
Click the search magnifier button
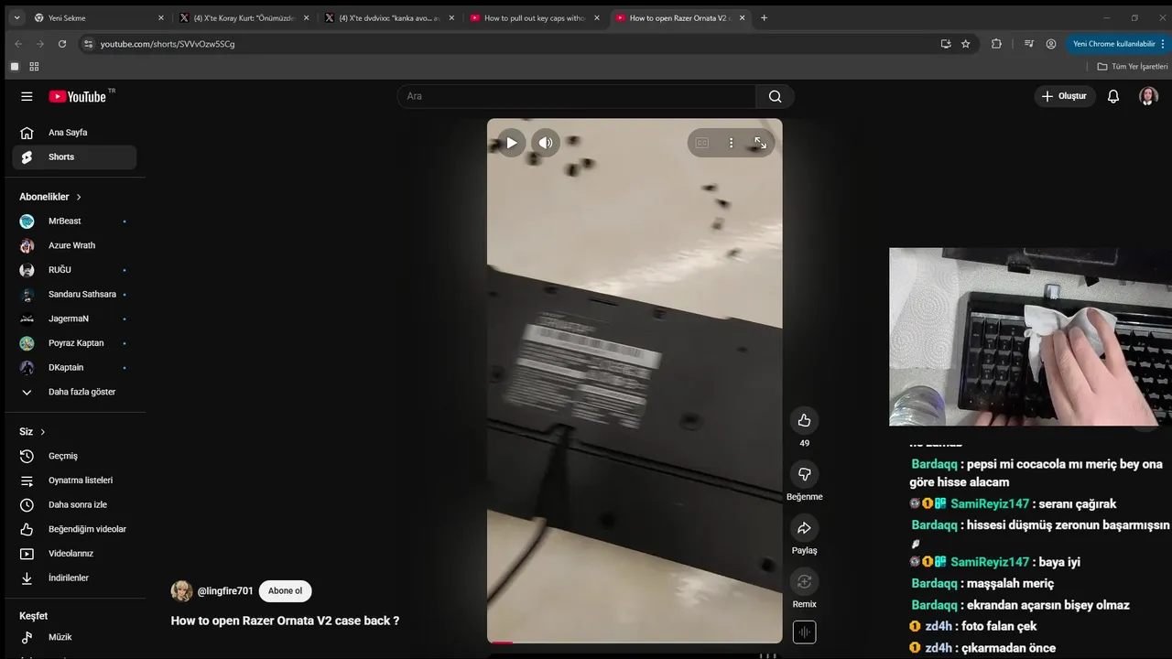[775, 96]
